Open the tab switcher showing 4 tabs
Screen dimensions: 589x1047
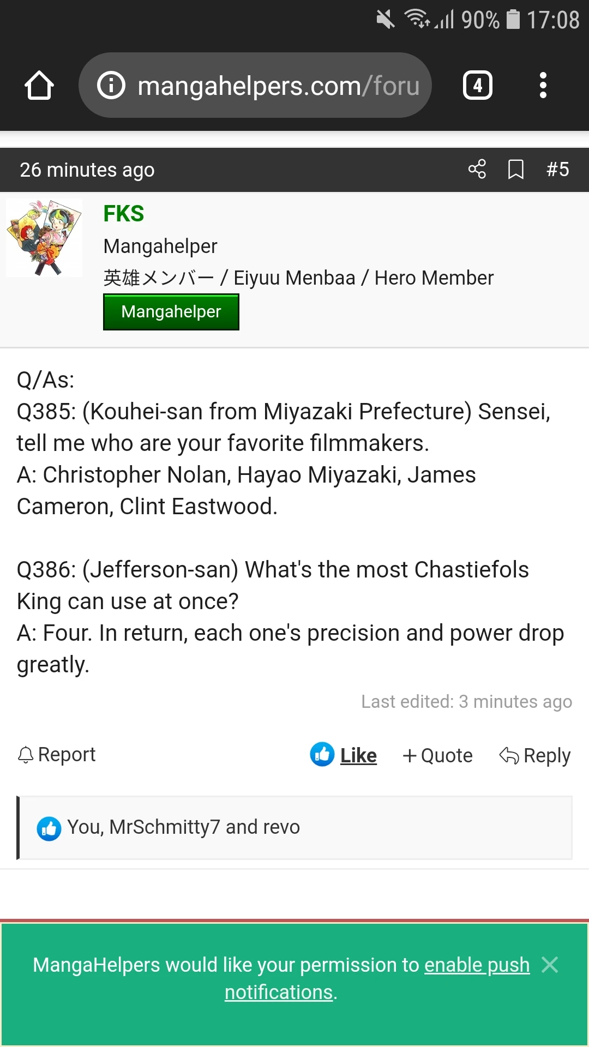(x=478, y=86)
